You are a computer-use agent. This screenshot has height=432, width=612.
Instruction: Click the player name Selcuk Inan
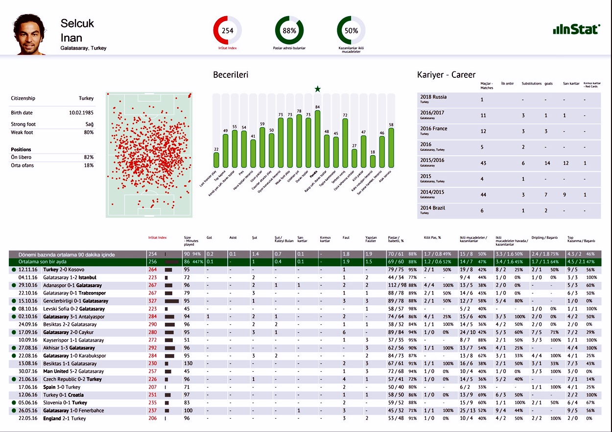pos(77,30)
